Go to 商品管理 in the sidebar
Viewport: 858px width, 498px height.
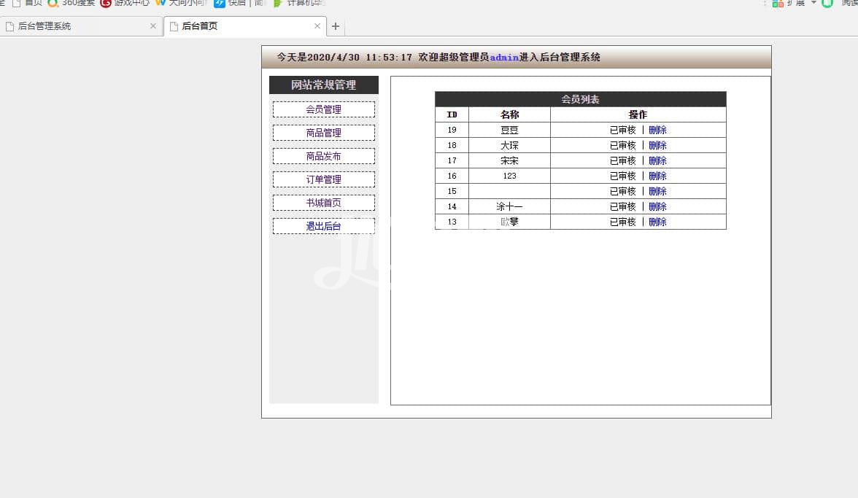click(323, 133)
